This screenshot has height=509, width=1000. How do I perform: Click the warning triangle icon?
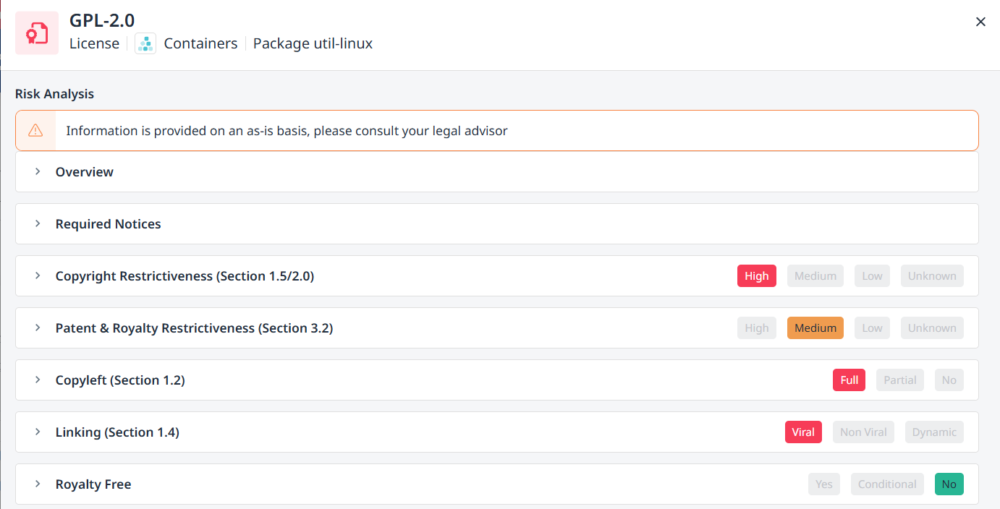point(35,131)
